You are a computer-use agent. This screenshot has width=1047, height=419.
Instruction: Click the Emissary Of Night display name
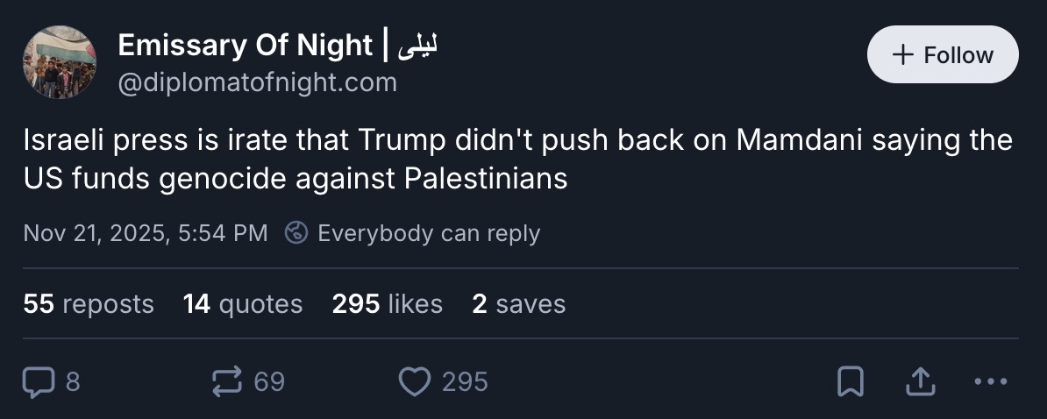[246, 45]
